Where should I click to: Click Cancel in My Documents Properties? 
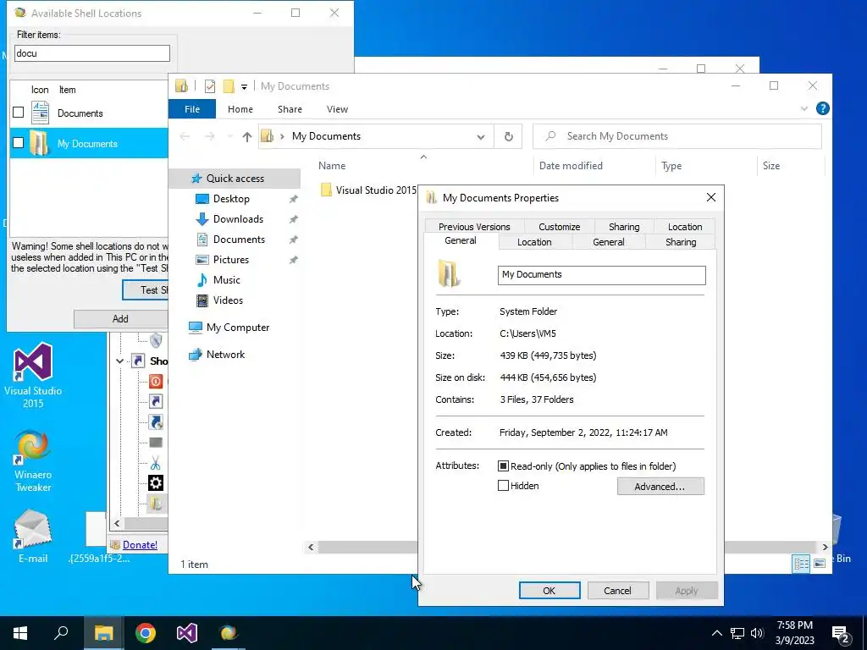point(617,590)
